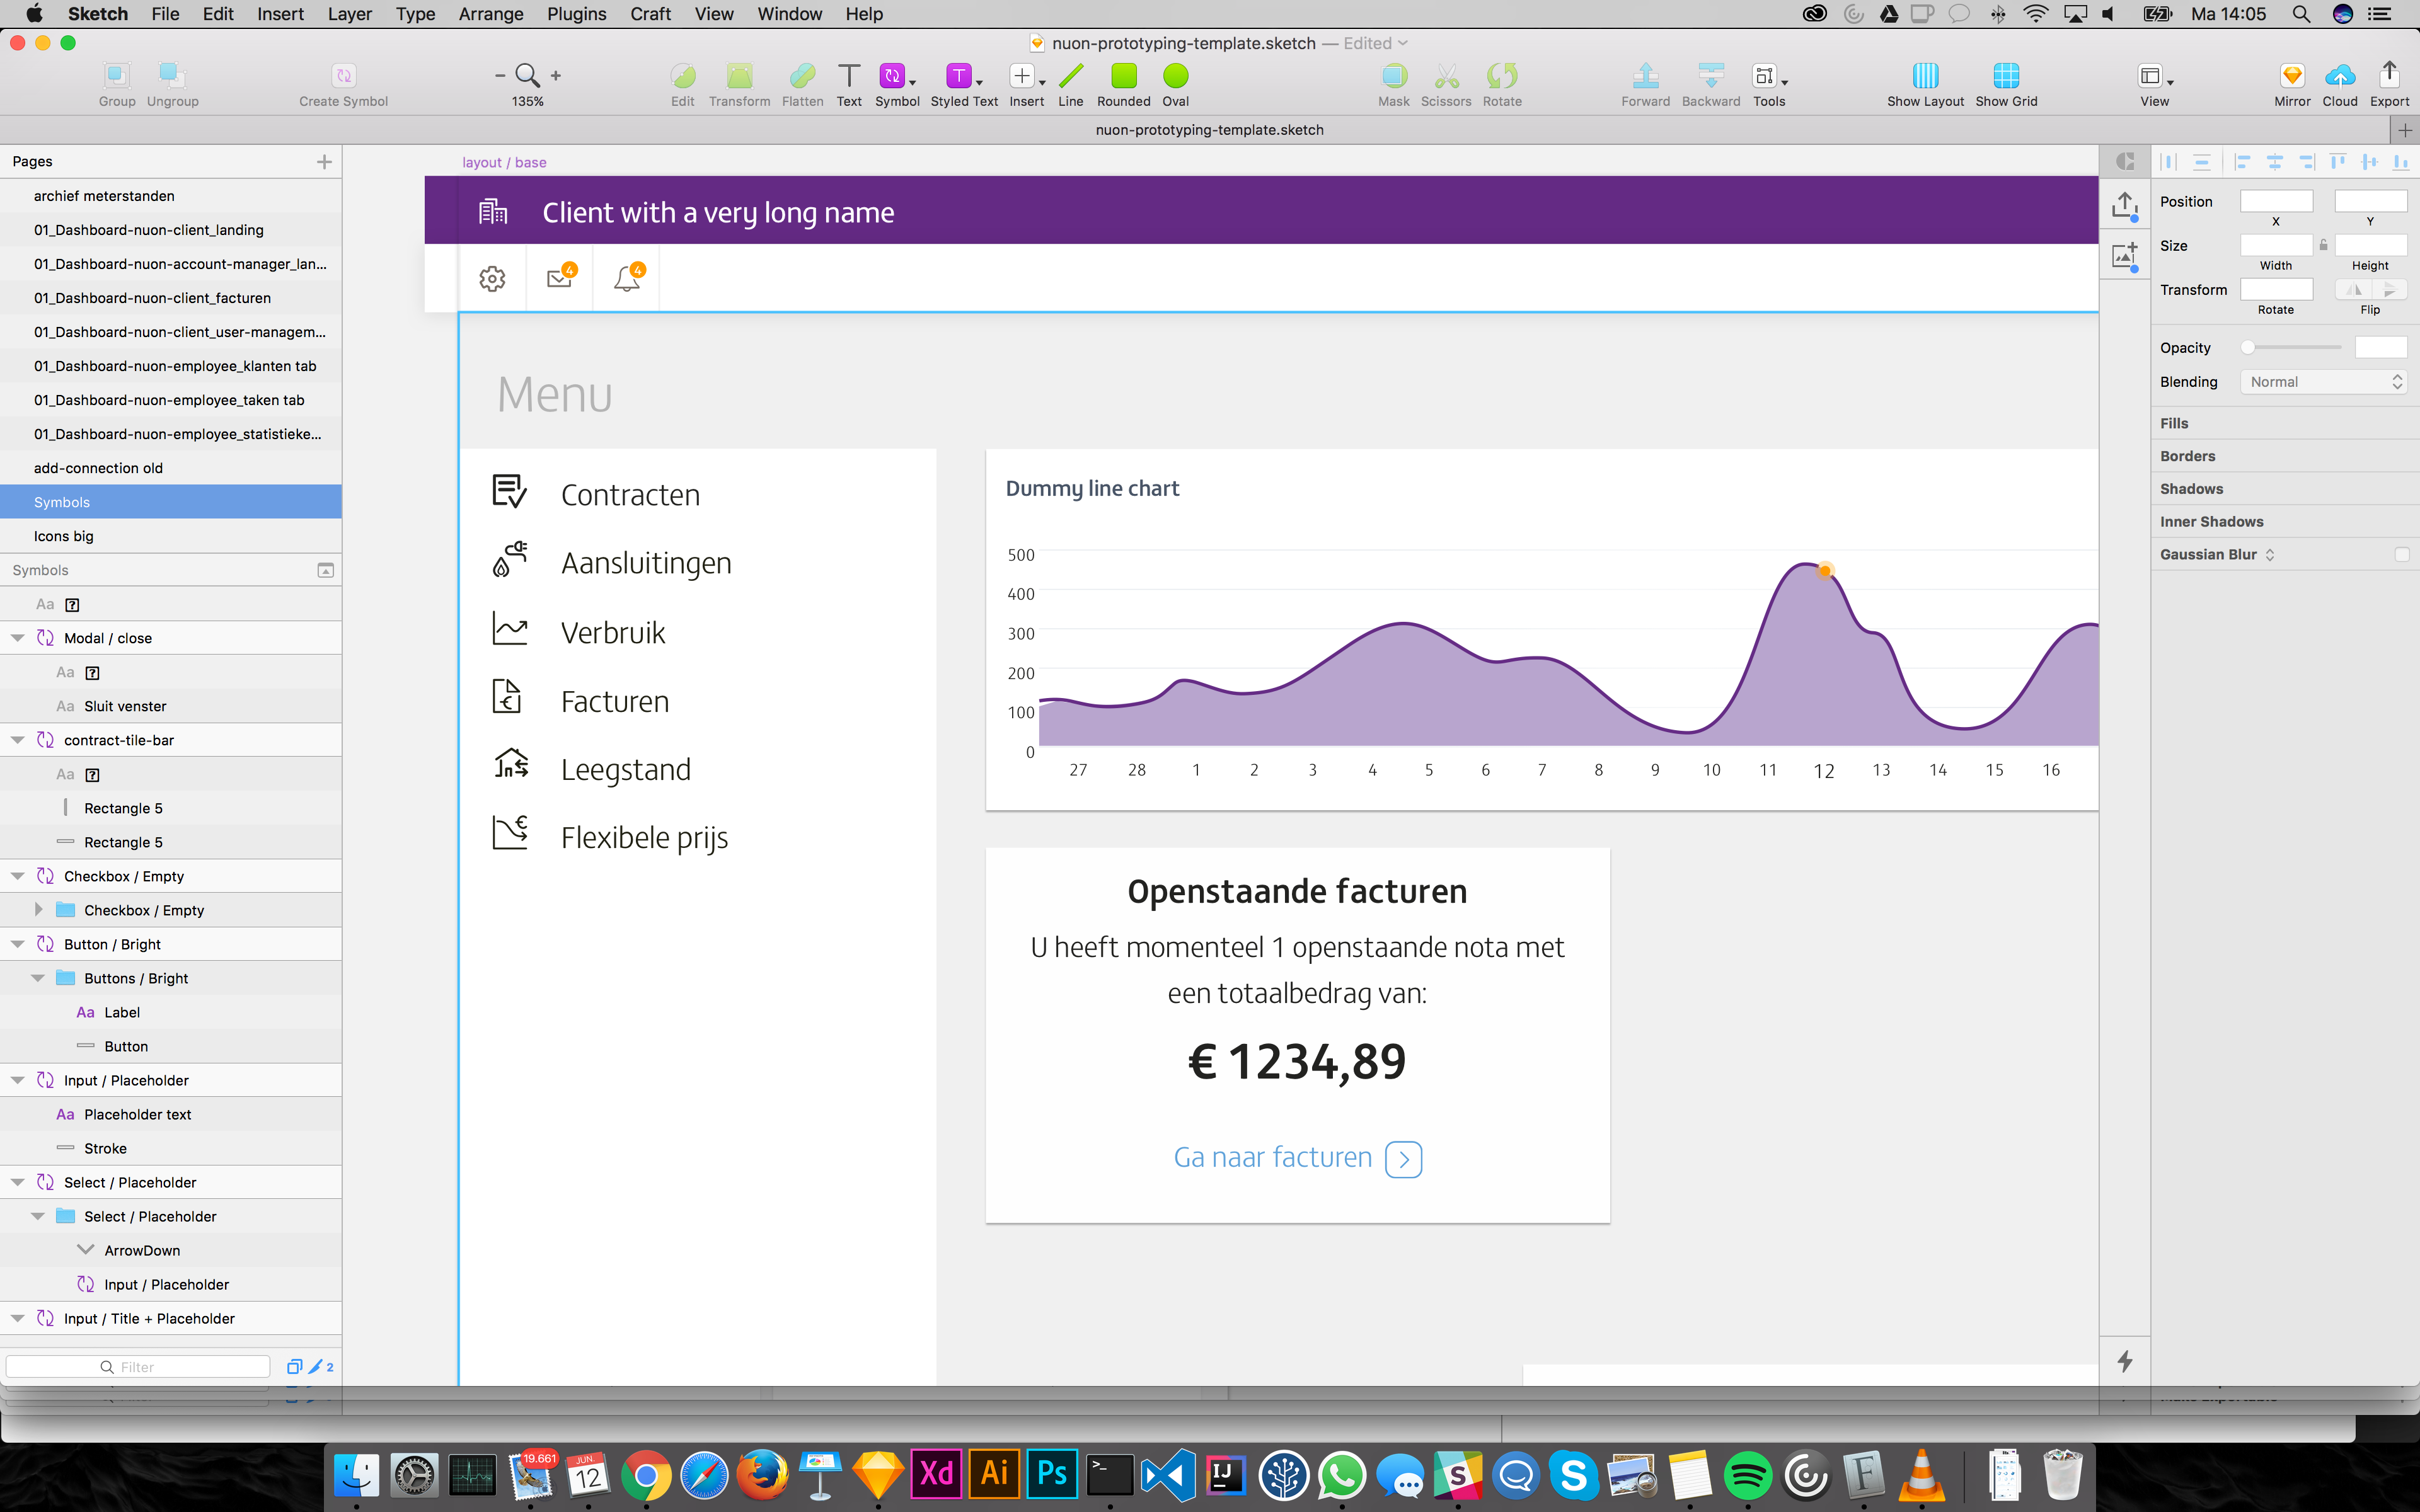Click the zoom magnifier icon showing 135%
2420x1512 pixels.
pos(528,76)
